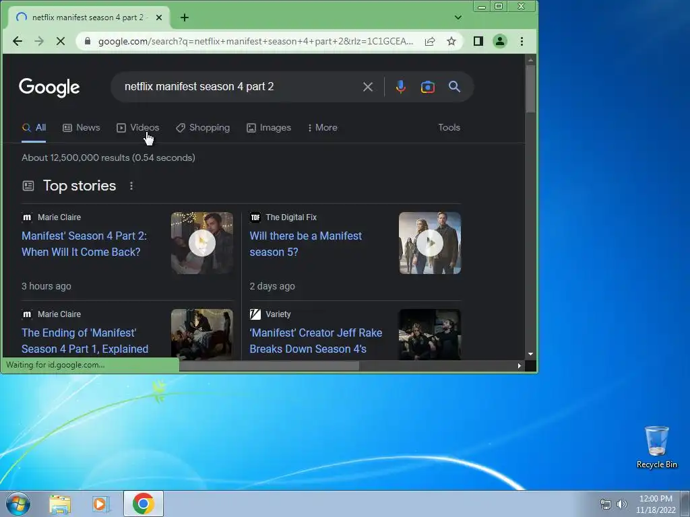Click the address bar URL
This screenshot has height=517, width=690.
pyautogui.click(x=255, y=41)
